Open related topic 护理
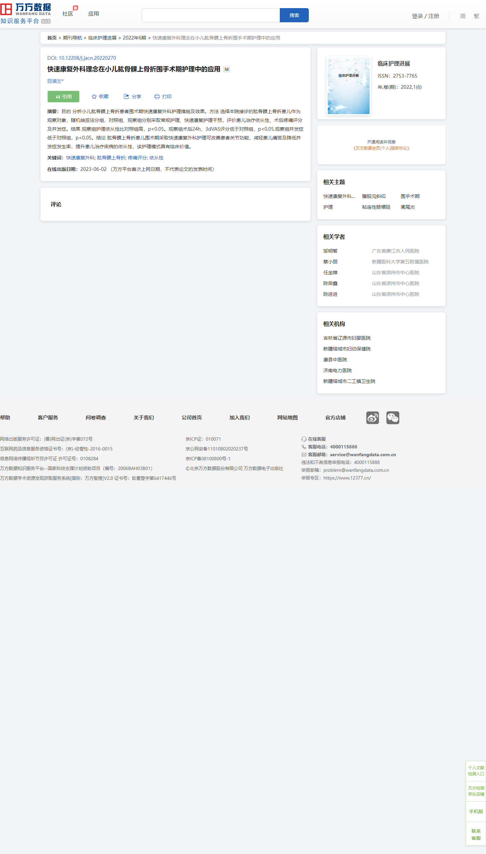This screenshot has height=854, width=486. (328, 207)
